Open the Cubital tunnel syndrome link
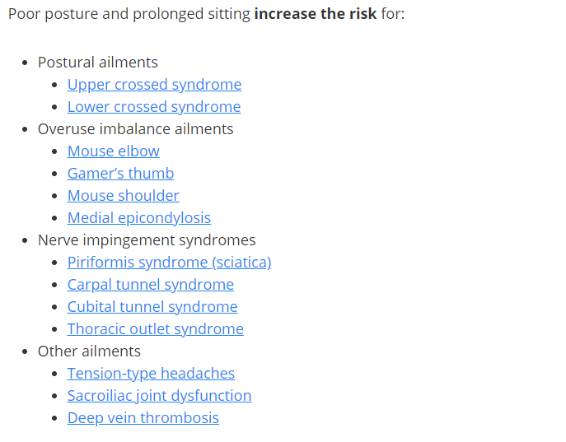Viewport: 566px width, 442px height. [152, 307]
